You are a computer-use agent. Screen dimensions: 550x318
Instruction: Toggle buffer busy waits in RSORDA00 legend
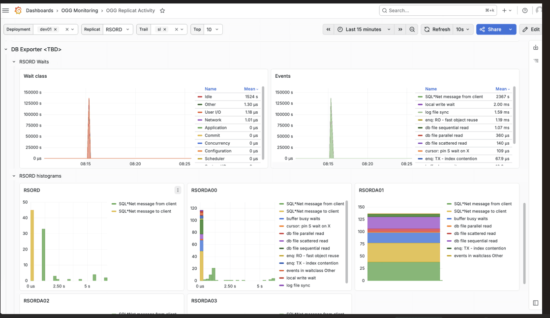pos(303,219)
